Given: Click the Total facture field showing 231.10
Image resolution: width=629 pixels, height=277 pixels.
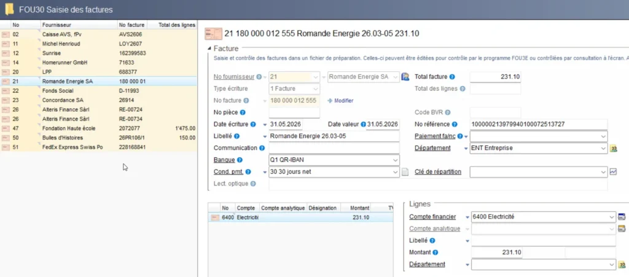Looking at the screenshot, I should [x=496, y=77].
